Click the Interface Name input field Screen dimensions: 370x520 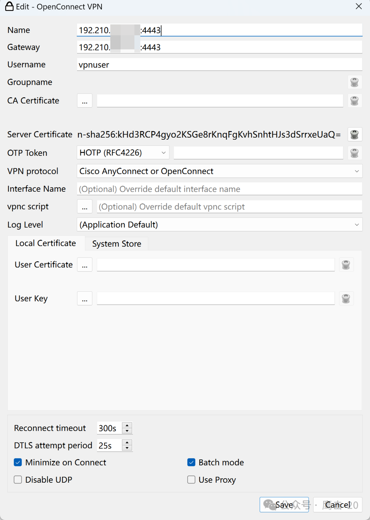[x=220, y=189]
